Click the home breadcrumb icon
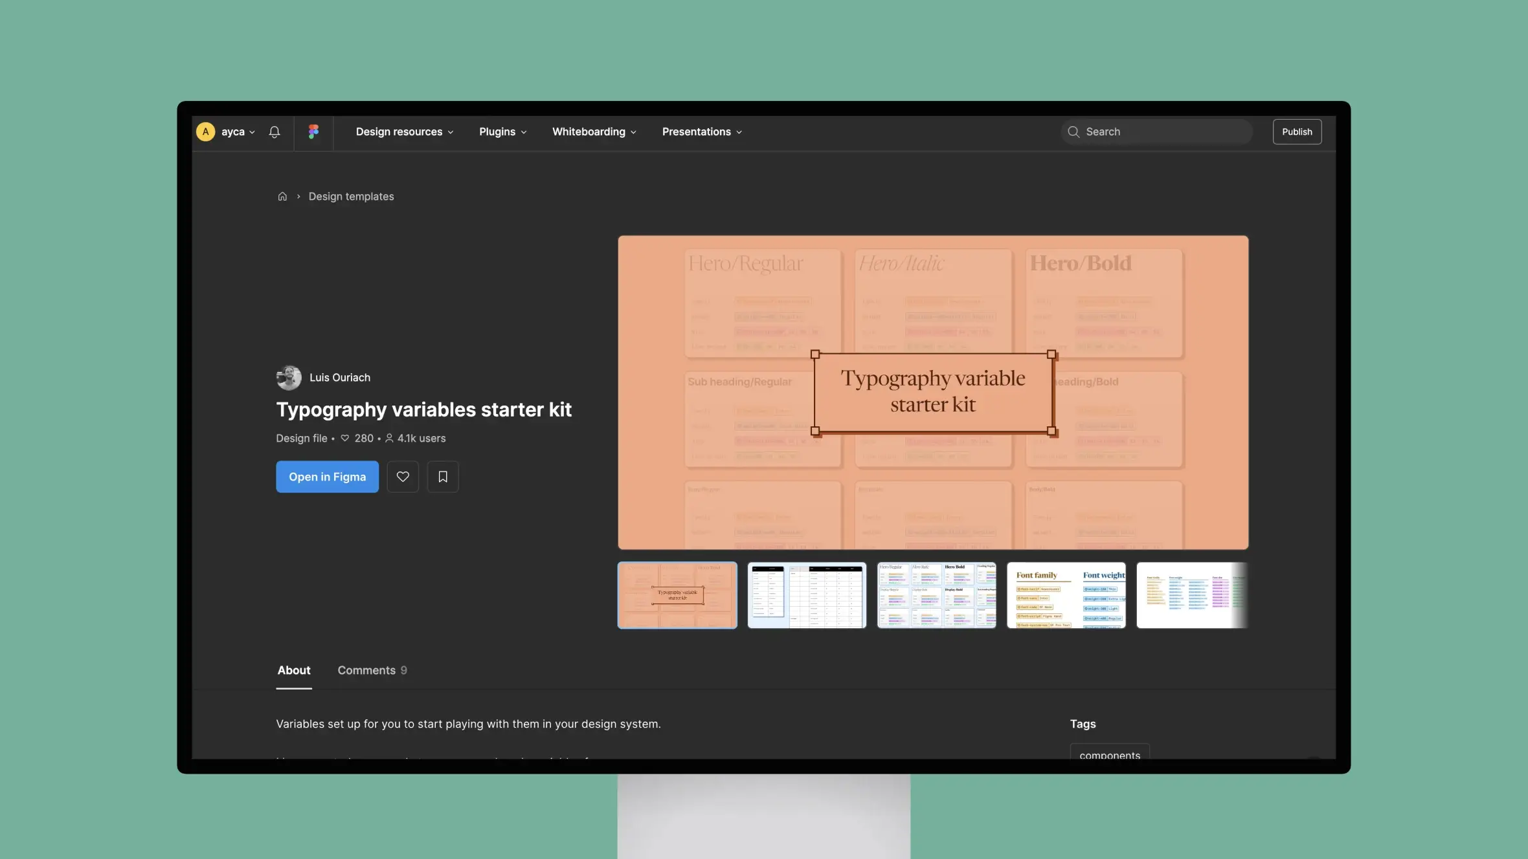This screenshot has height=859, width=1528. pos(282,196)
